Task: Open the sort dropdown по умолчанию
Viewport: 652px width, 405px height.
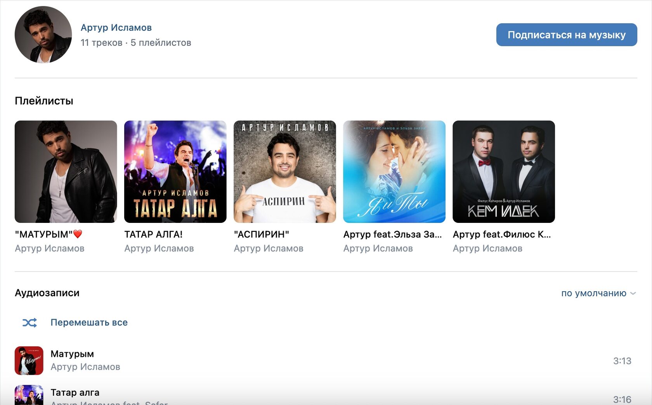Action: [598, 293]
